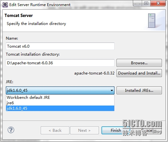The width and height of the screenshot is (168, 142).
Task: Open the Browse... dialog
Action: click(x=139, y=63)
